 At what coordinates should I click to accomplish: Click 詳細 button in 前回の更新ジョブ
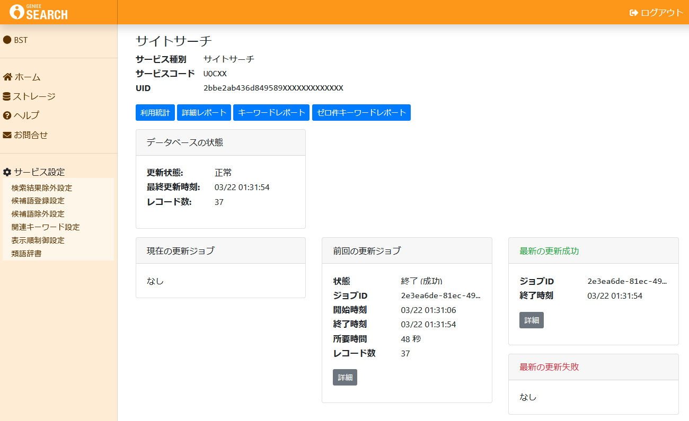(344, 378)
